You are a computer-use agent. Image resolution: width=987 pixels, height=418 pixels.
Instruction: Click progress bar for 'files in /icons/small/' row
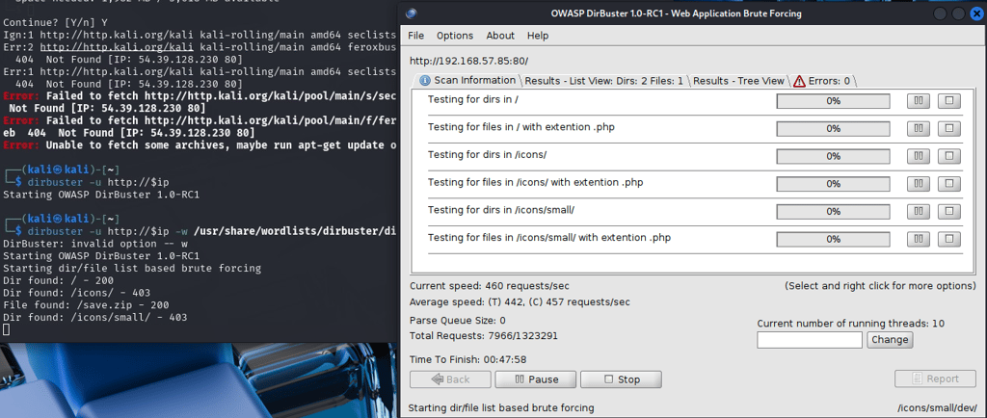(834, 240)
